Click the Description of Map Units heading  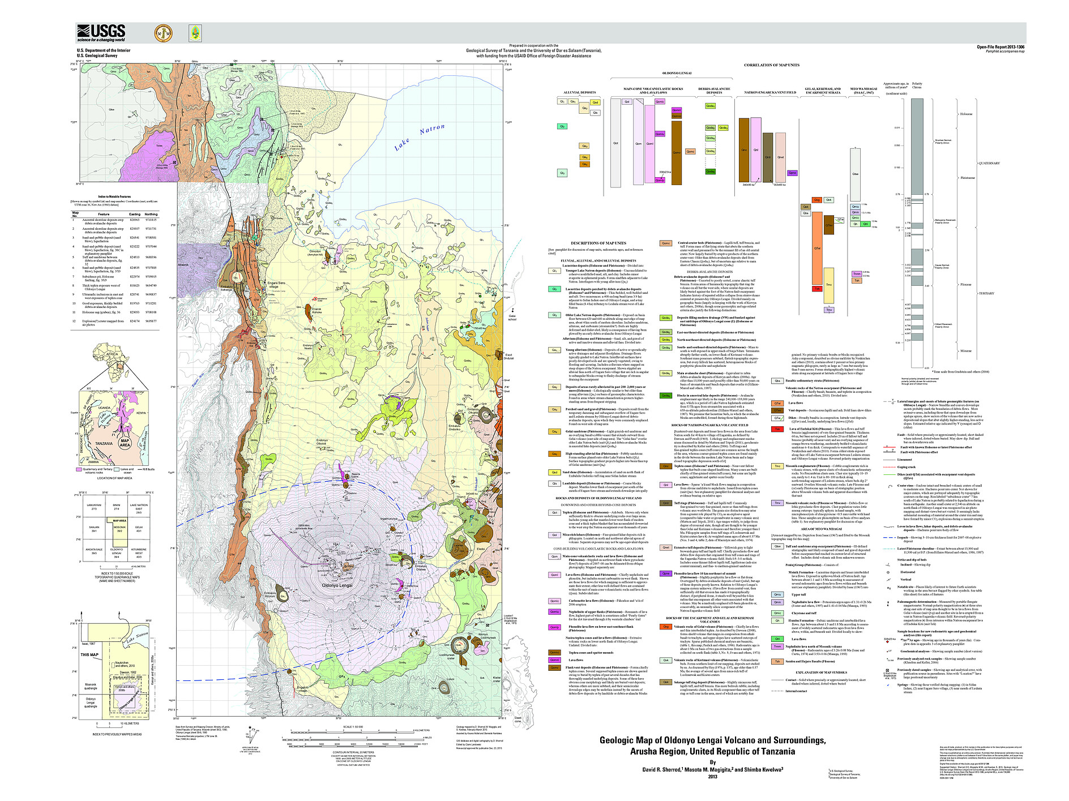pyautogui.click(x=598, y=243)
